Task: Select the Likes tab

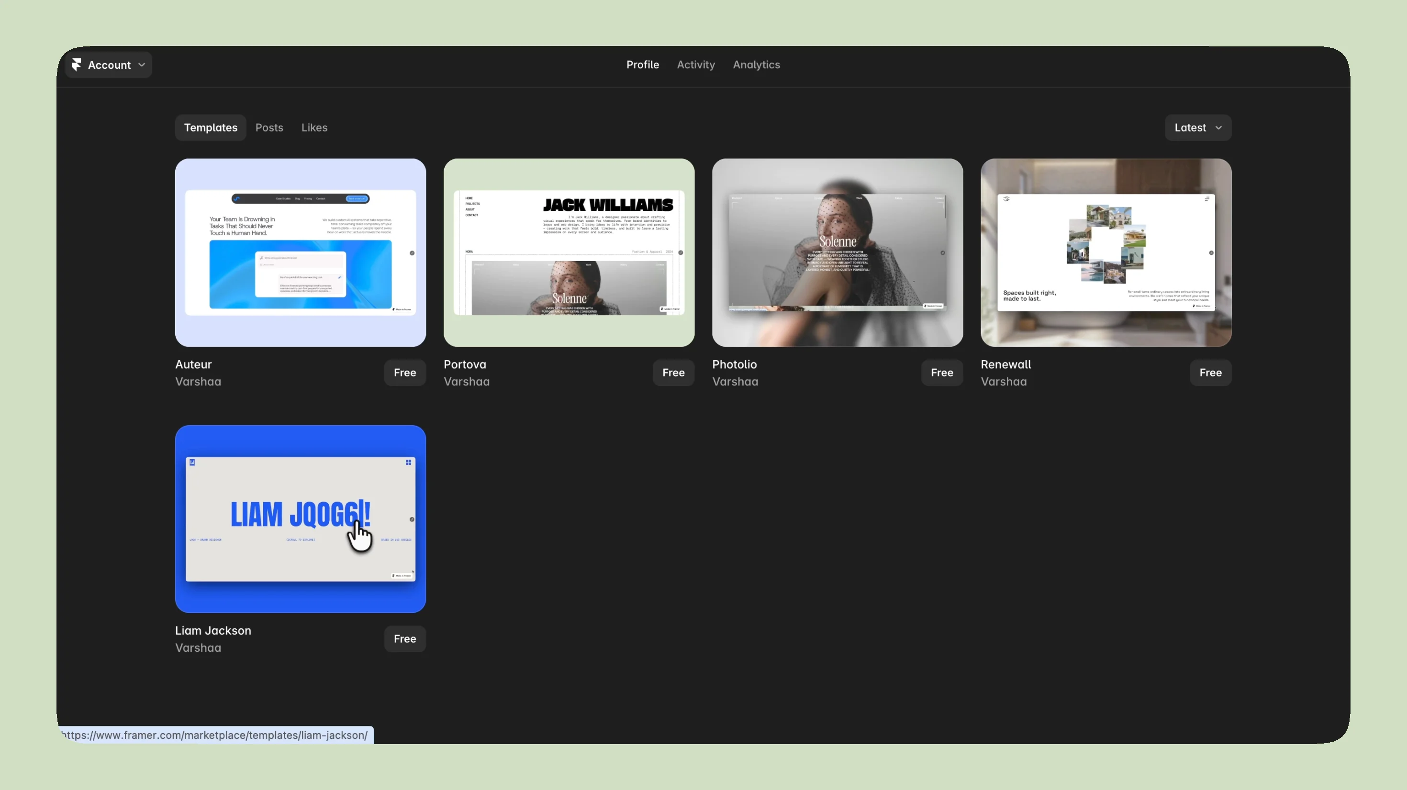Action: [x=314, y=128]
